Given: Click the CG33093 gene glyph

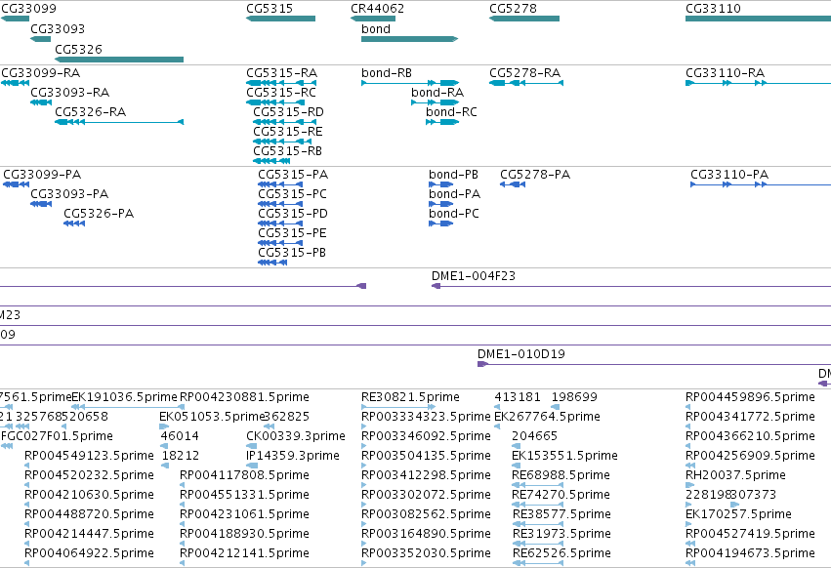Looking at the screenshot, I should pyautogui.click(x=41, y=39).
